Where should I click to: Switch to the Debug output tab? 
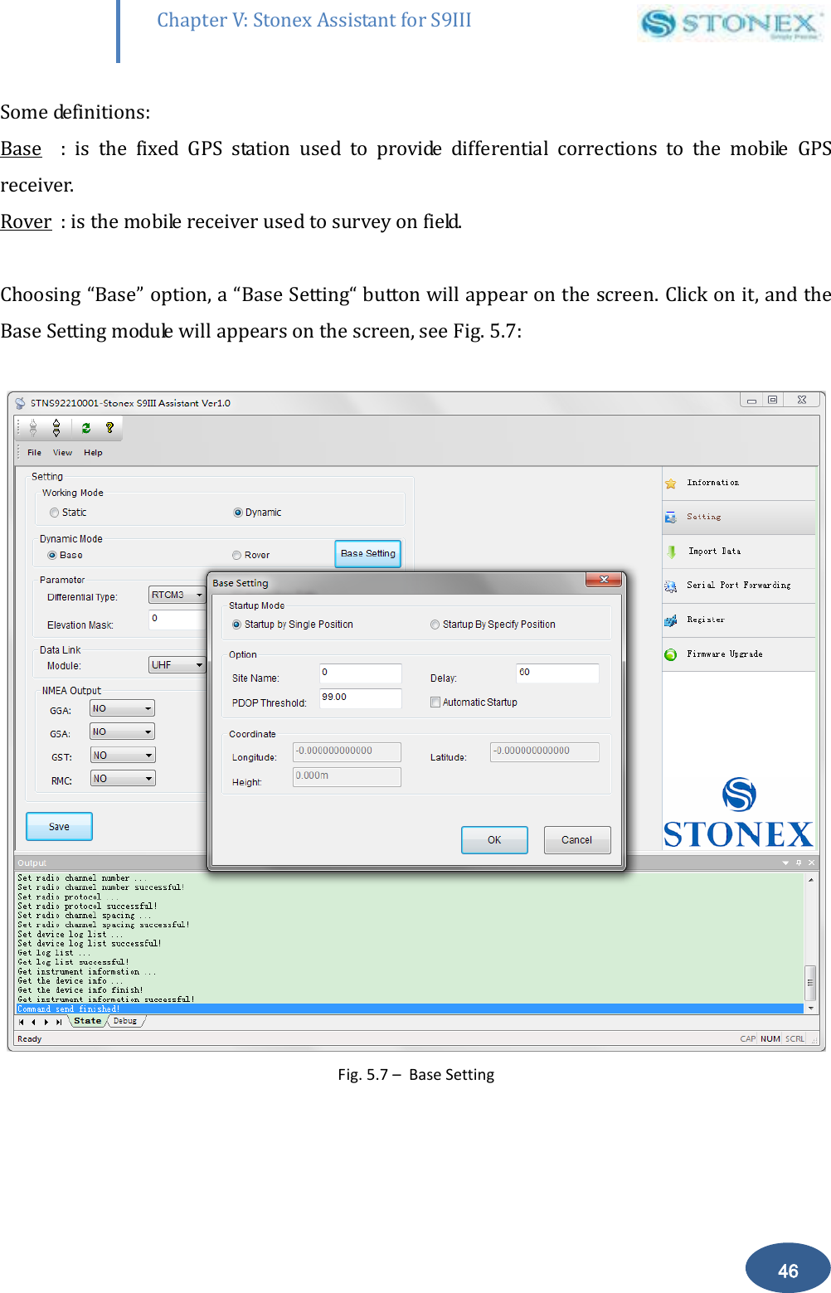pos(125,1021)
